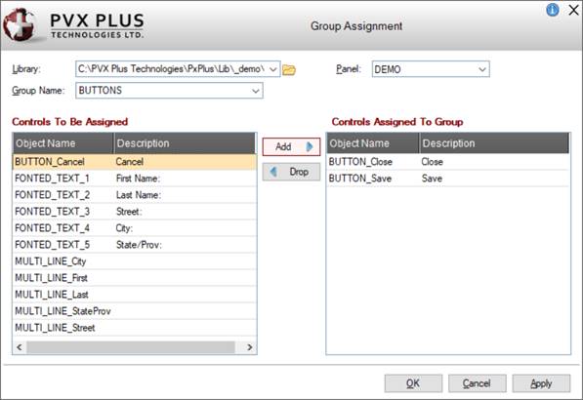The image size is (583, 400).
Task: Open the Panel DEMO dropdown
Action: pos(481,69)
